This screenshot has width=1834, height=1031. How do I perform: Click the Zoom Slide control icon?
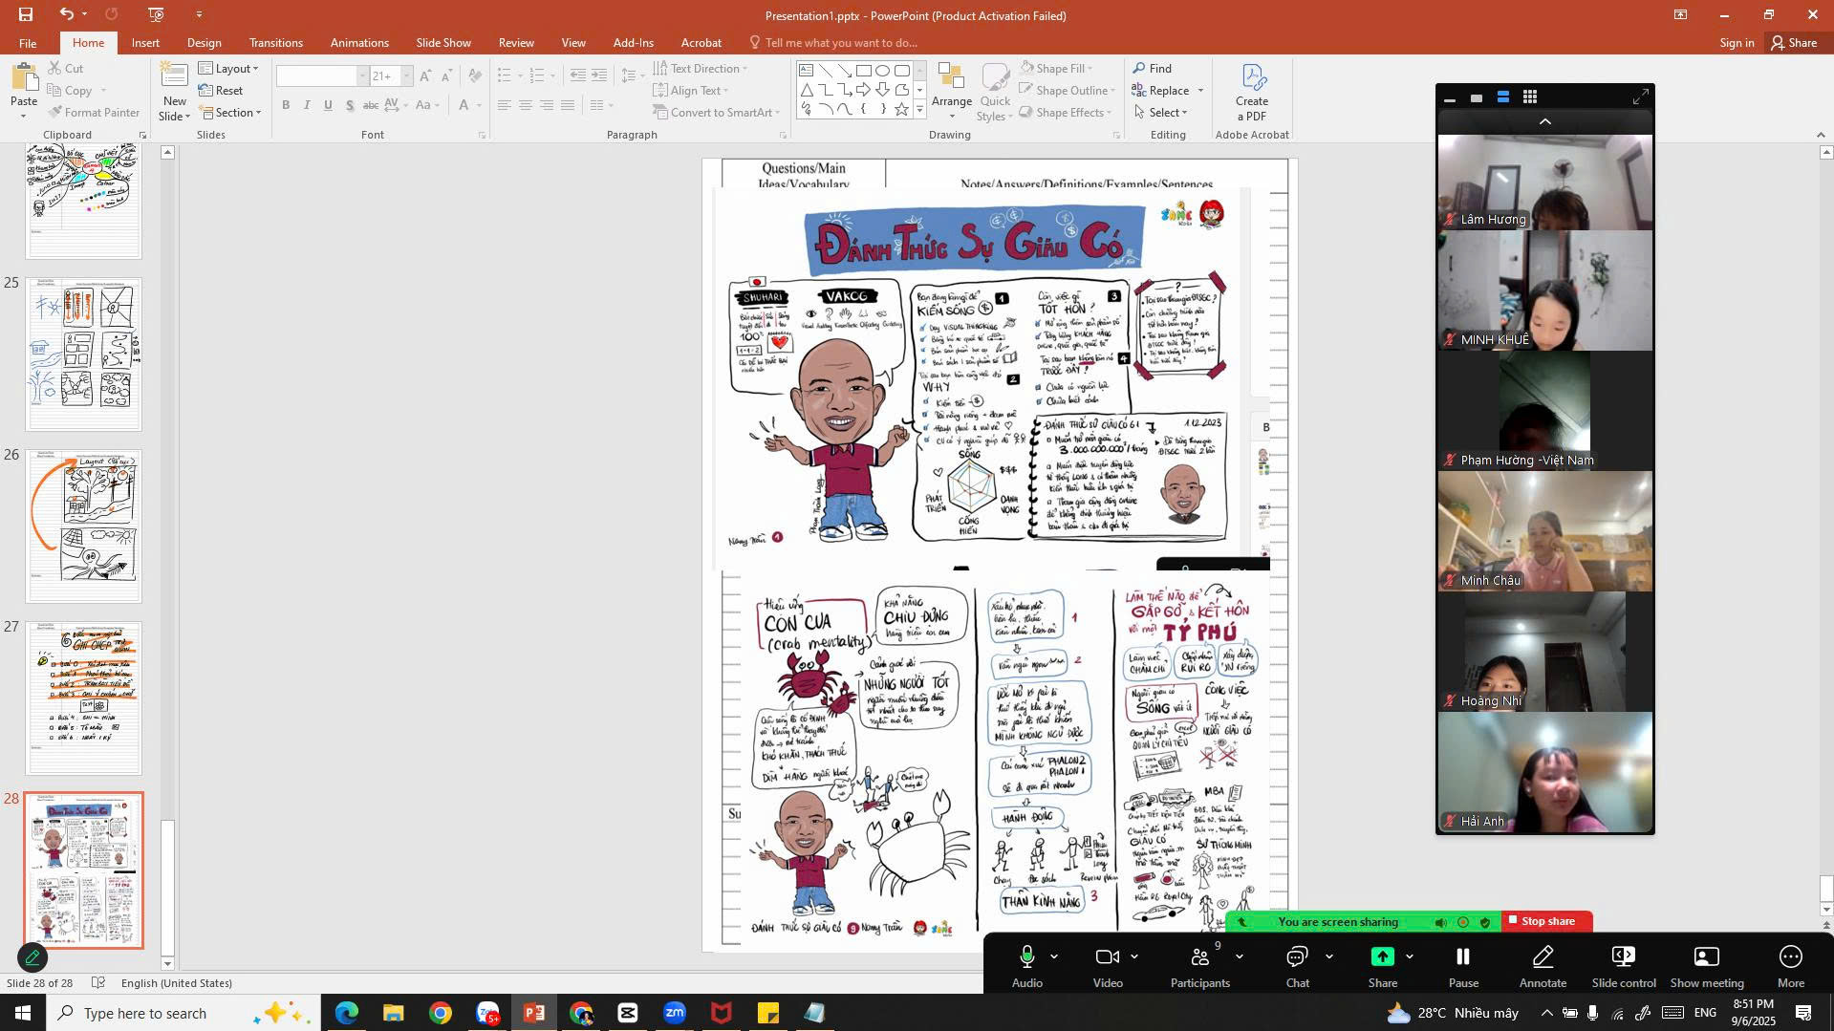[1623, 956]
